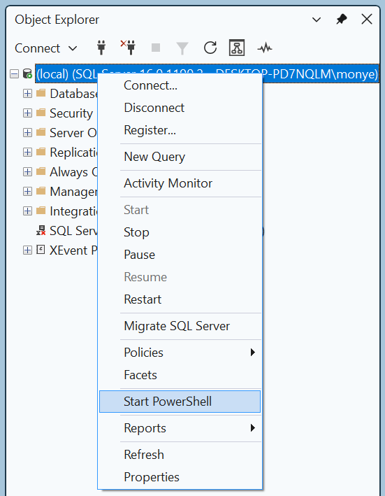Click the XEvent Profiler icon

[x=41, y=250]
